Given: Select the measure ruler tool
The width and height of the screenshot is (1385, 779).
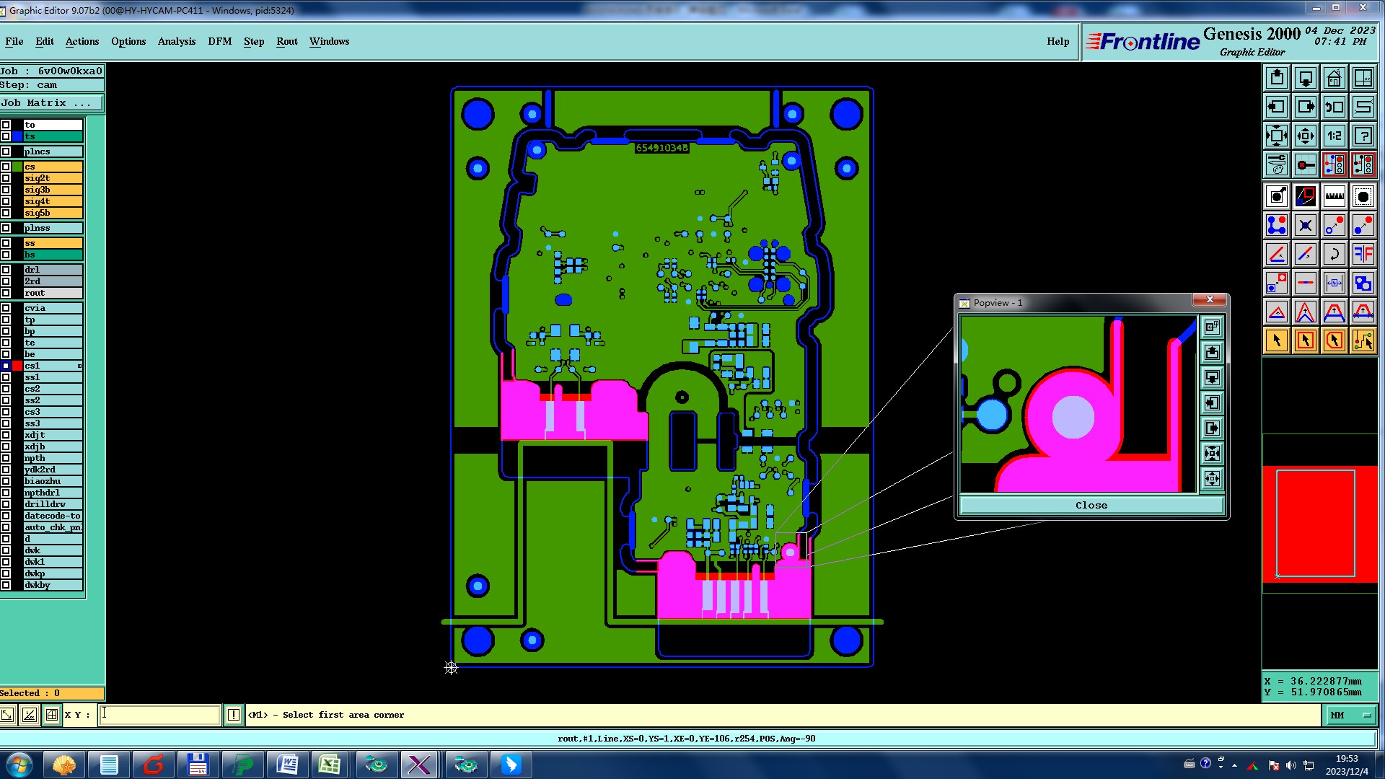Looking at the screenshot, I should pyautogui.click(x=1334, y=196).
